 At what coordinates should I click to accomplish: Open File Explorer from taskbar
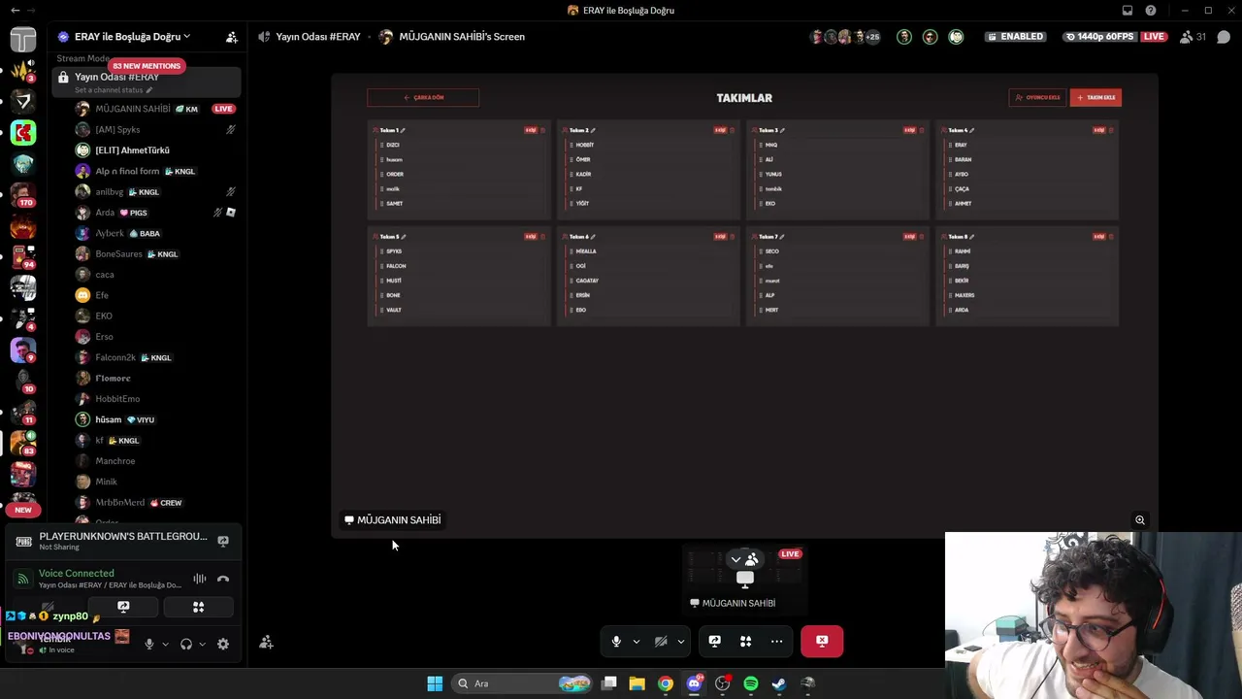pos(637,683)
